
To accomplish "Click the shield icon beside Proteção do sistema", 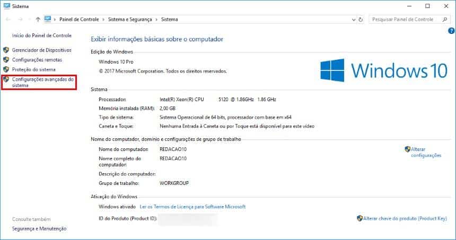I will click(x=6, y=69).
